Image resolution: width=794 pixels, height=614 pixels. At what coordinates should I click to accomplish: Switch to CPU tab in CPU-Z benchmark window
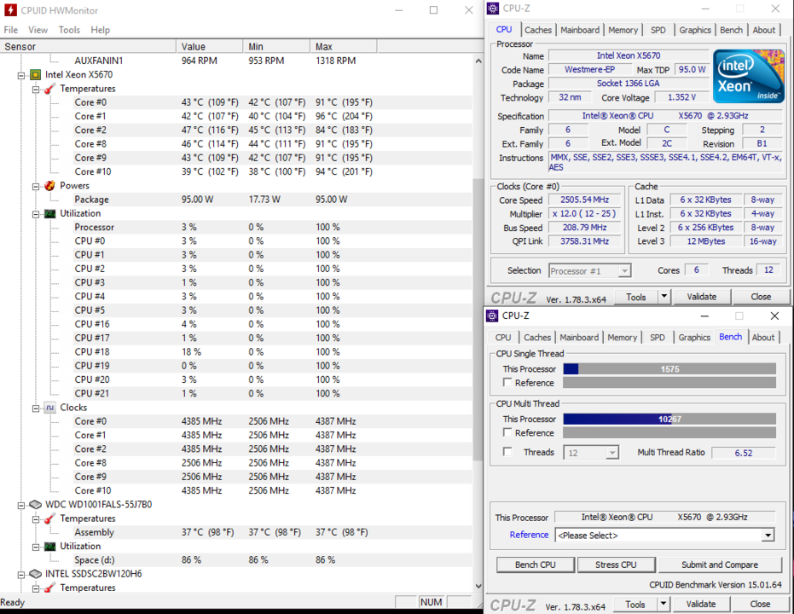click(503, 337)
